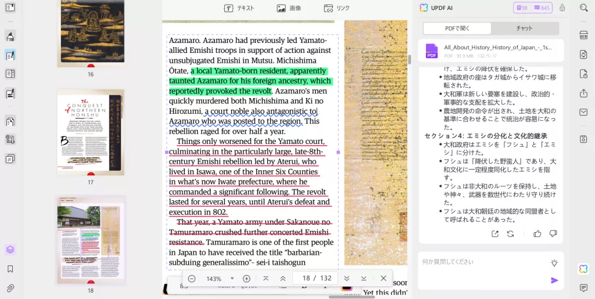Like the AI response with thumbs up

pyautogui.click(x=537, y=234)
